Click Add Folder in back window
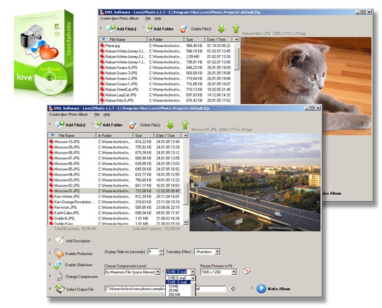382x308 pixels. tap(158, 29)
